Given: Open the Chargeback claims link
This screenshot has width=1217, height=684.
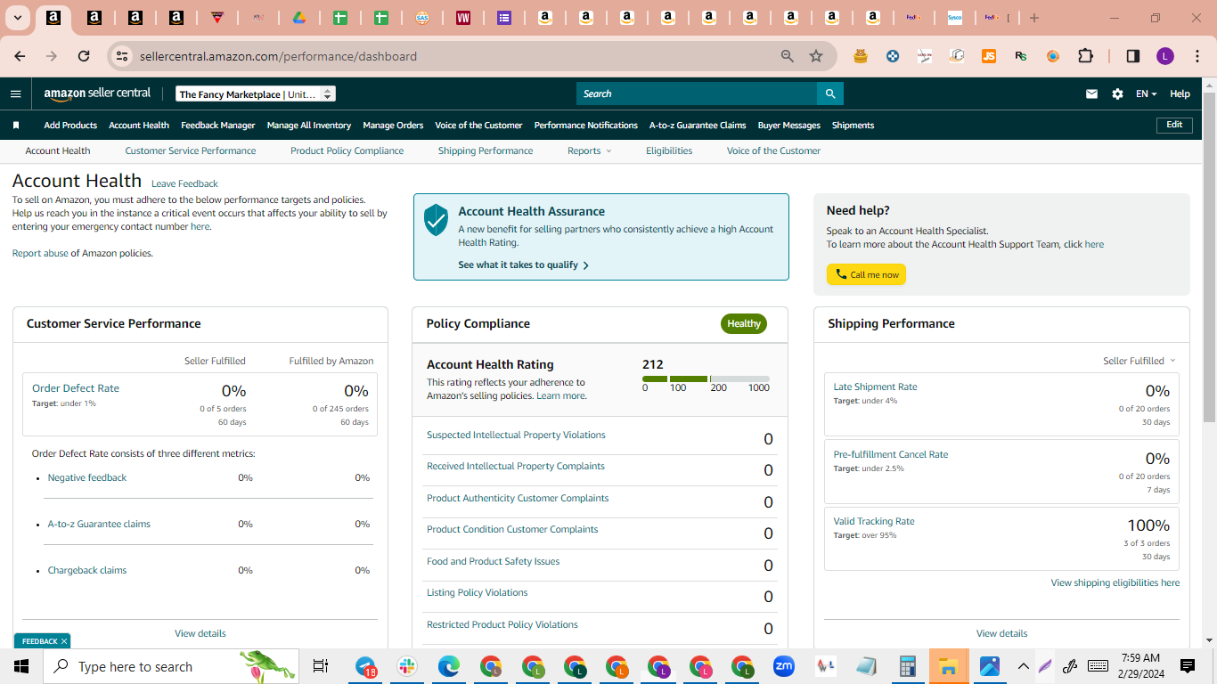Looking at the screenshot, I should (87, 571).
